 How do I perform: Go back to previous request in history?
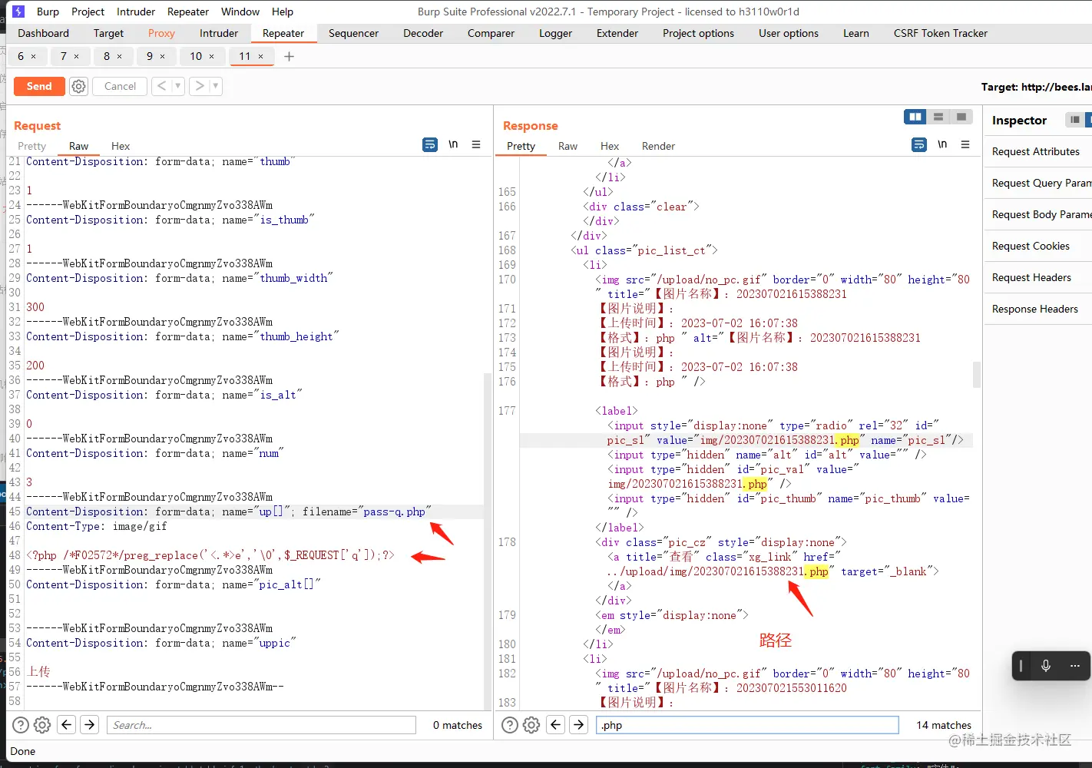[161, 86]
